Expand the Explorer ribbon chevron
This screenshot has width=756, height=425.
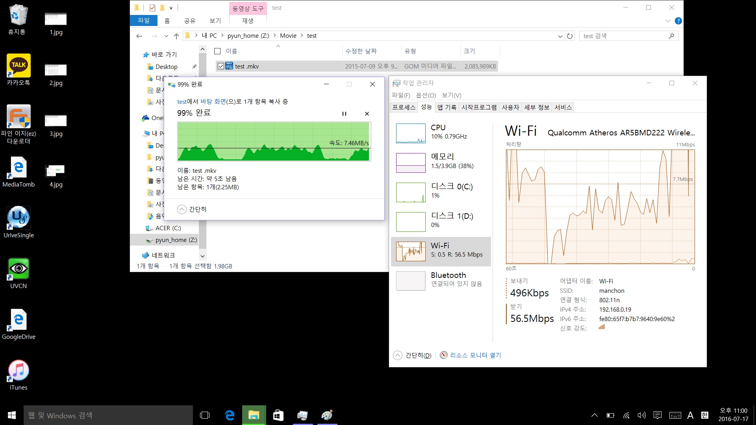(x=668, y=21)
